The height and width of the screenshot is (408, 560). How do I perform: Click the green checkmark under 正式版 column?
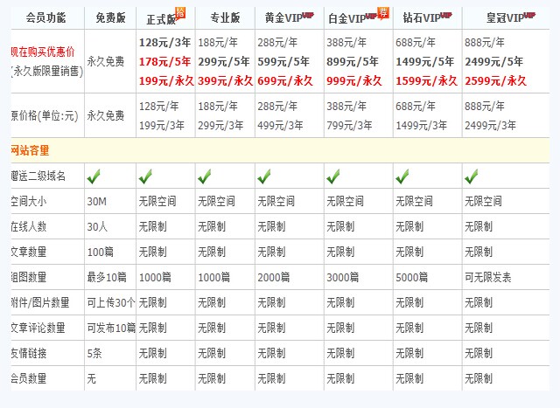[145, 176]
